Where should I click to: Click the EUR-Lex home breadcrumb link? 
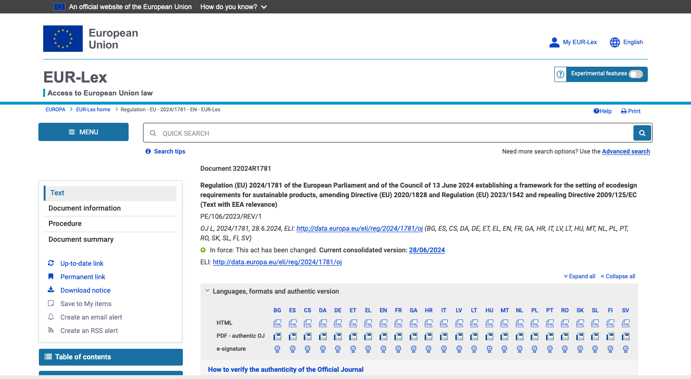tap(93, 109)
